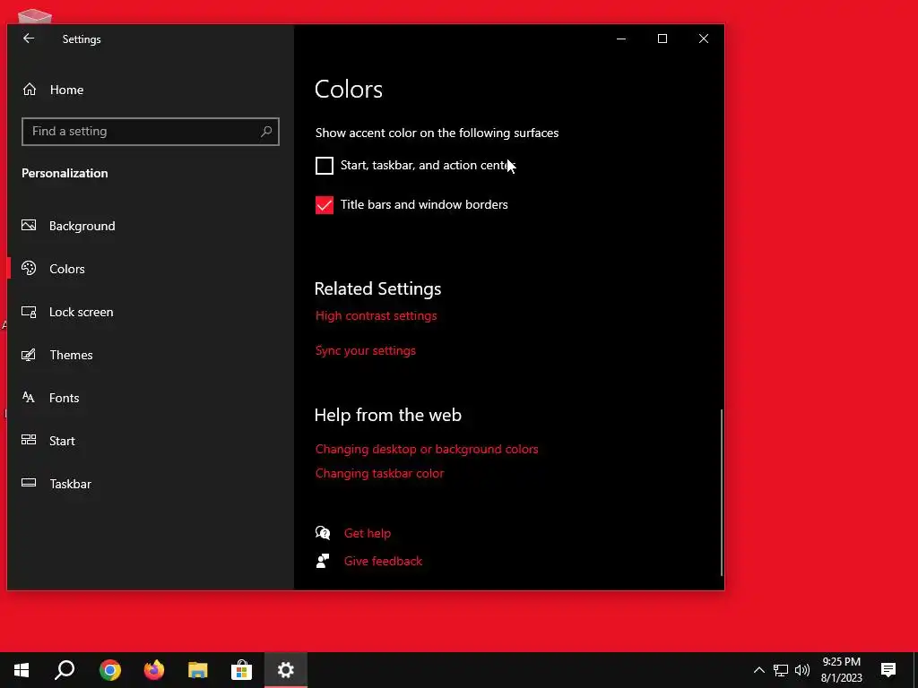Open the Action Center notifications
The width and height of the screenshot is (918, 688).
click(888, 670)
